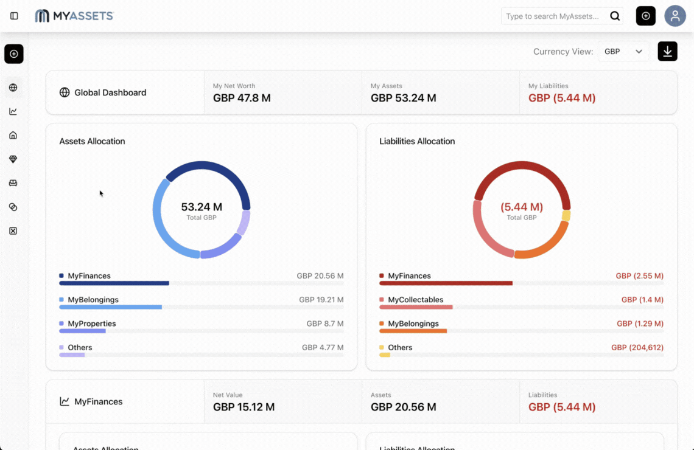Screen dimensions: 694x450
Task: Click the add button in top bar
Action: (645, 16)
